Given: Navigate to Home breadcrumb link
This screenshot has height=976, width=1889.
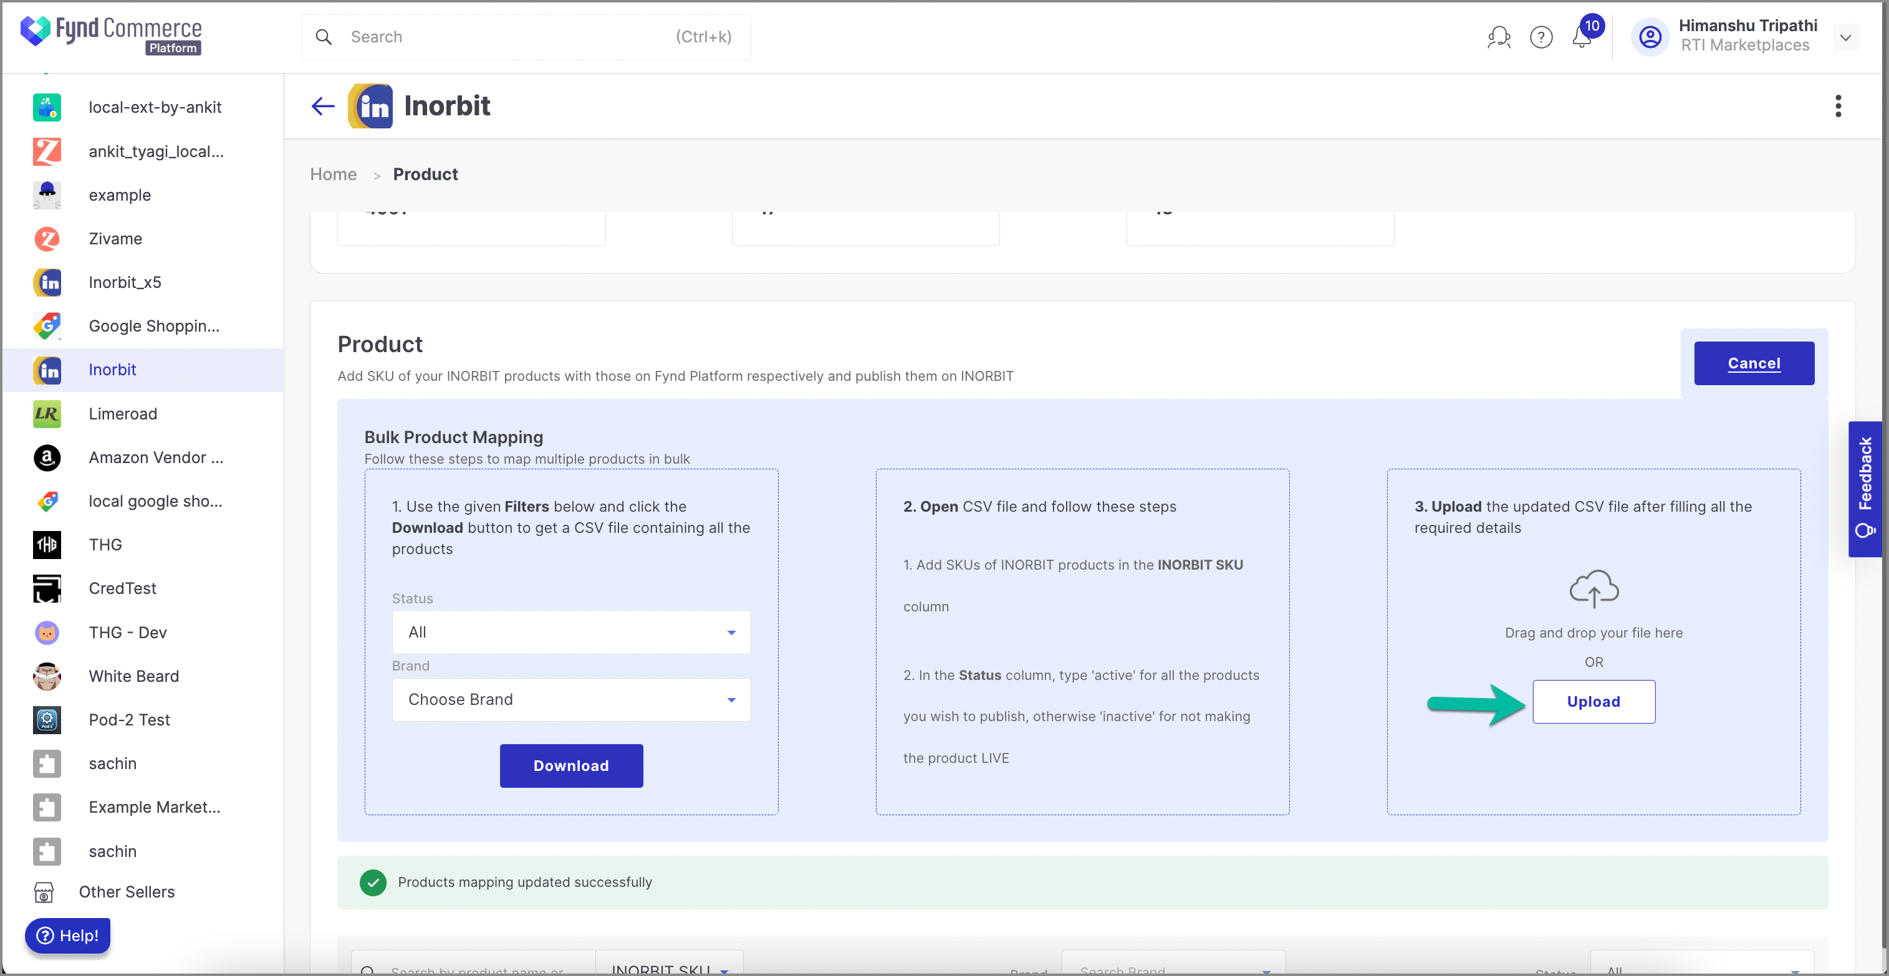Looking at the screenshot, I should click(x=333, y=175).
